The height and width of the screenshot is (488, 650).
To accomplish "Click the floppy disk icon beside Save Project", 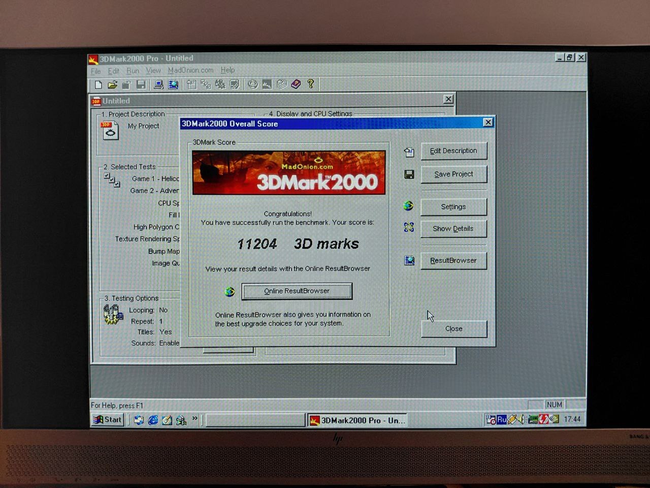I will [x=409, y=174].
